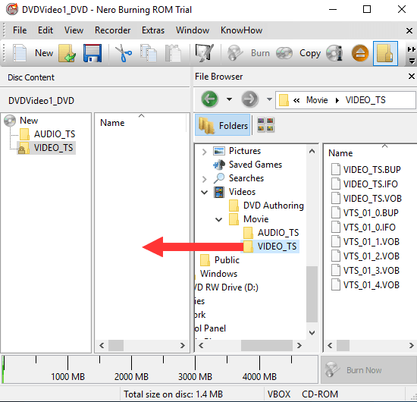The width and height of the screenshot is (417, 402).
Task: Click the Pictures folder in tree
Action: 245,151
